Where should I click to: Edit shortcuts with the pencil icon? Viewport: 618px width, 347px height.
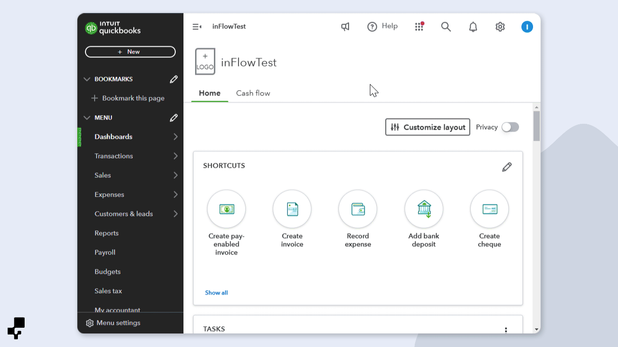[x=506, y=167]
